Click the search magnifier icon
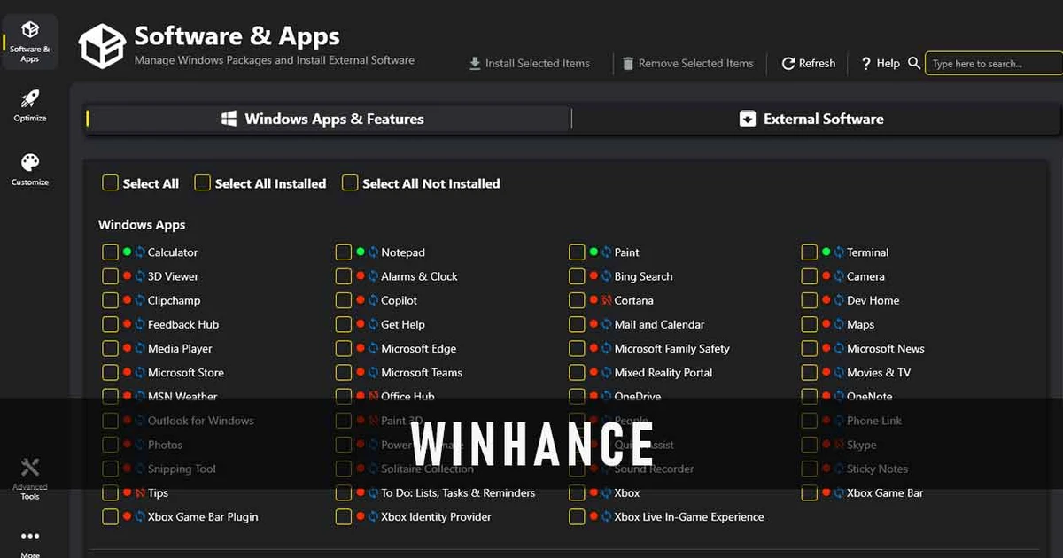 pyautogui.click(x=914, y=64)
